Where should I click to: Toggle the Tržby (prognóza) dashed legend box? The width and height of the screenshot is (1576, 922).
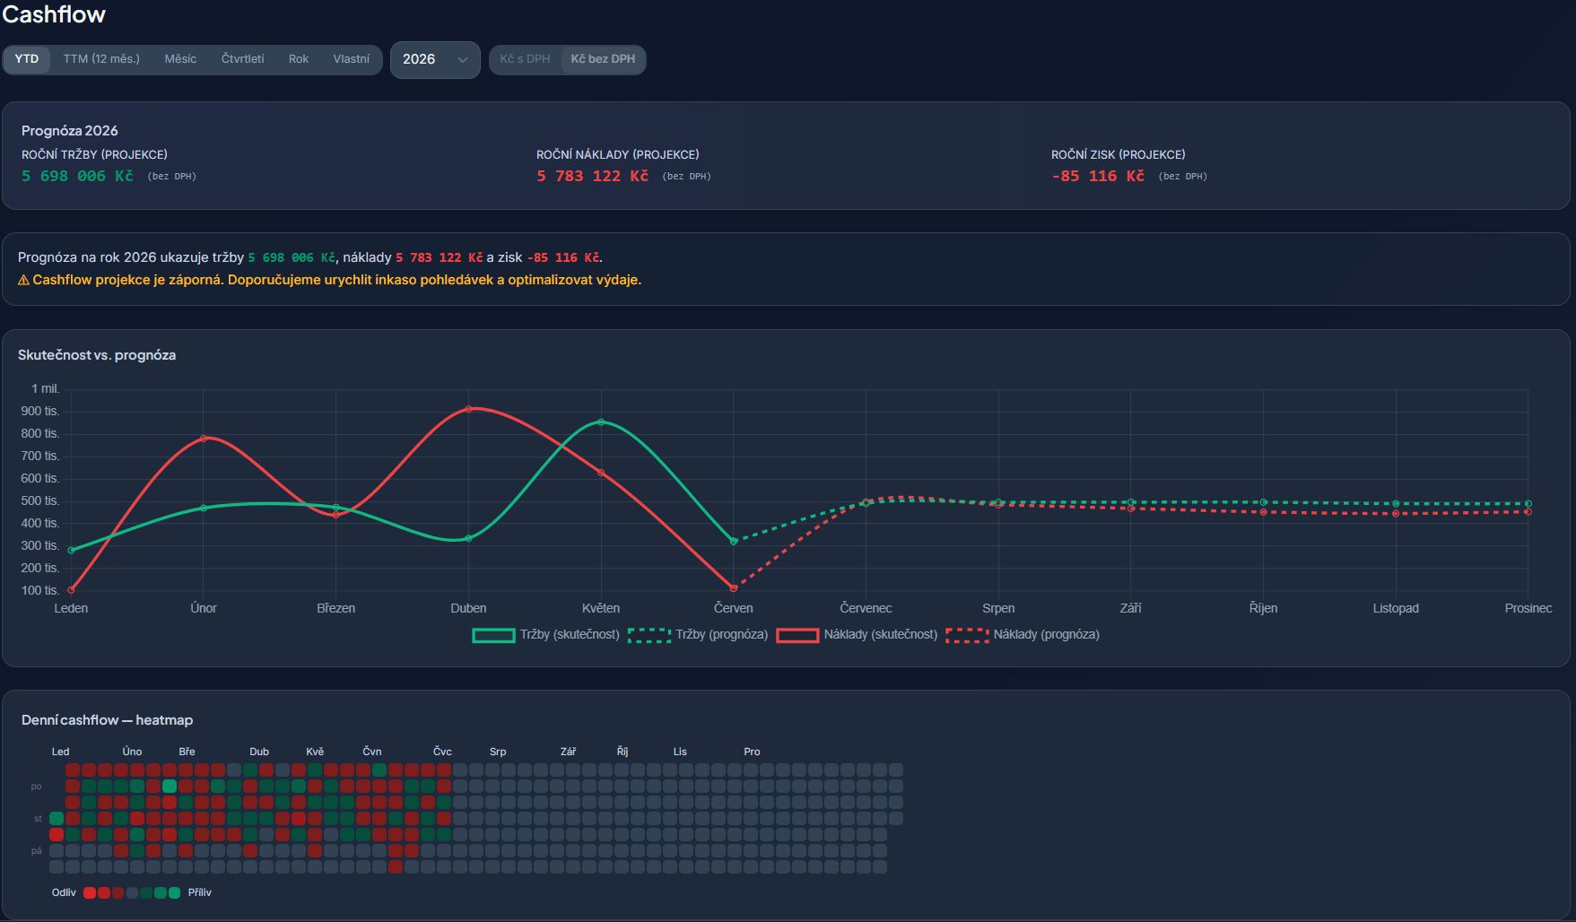[x=649, y=635]
